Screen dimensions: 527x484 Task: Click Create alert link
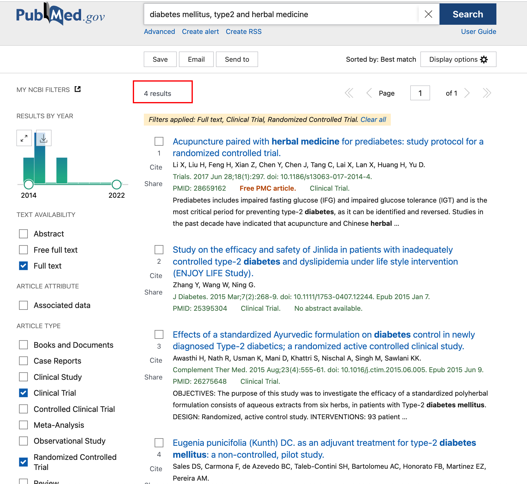pos(200,31)
